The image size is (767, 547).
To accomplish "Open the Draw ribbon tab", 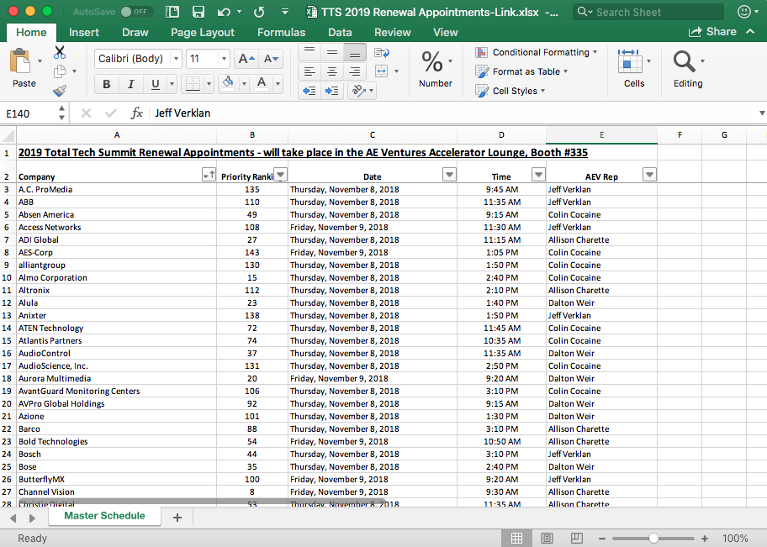I will (x=135, y=32).
